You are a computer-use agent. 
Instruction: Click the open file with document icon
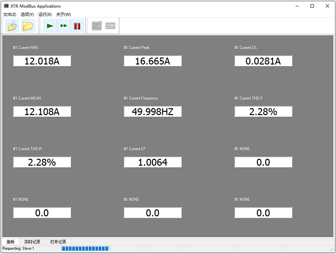click(12, 26)
